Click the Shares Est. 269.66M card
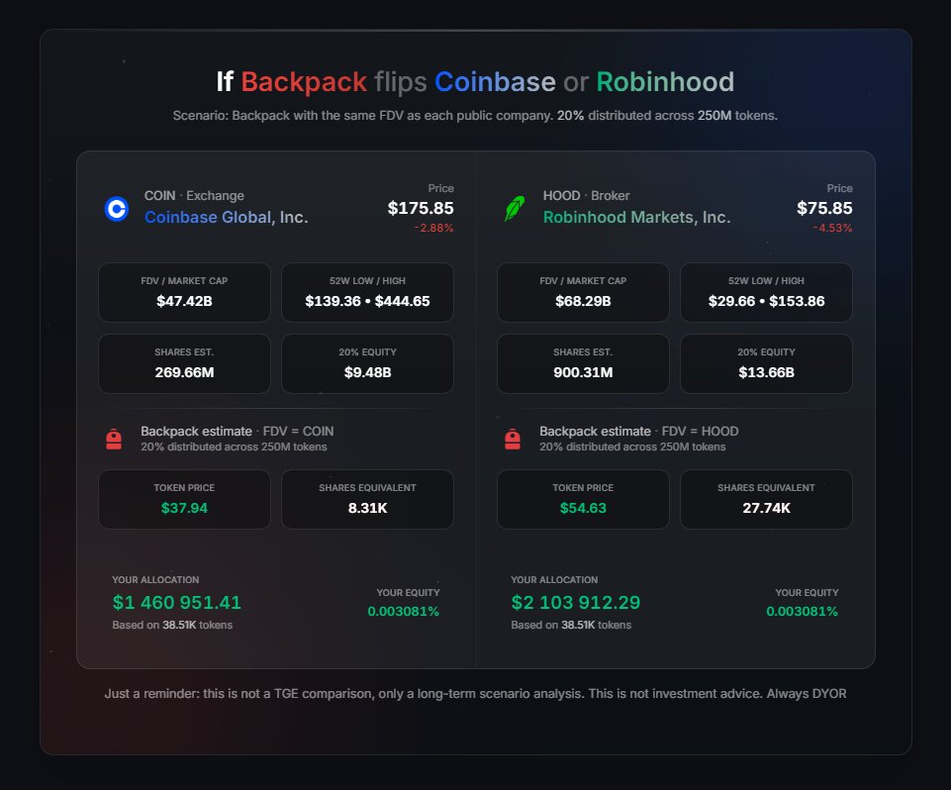This screenshot has width=951, height=790. coord(184,362)
